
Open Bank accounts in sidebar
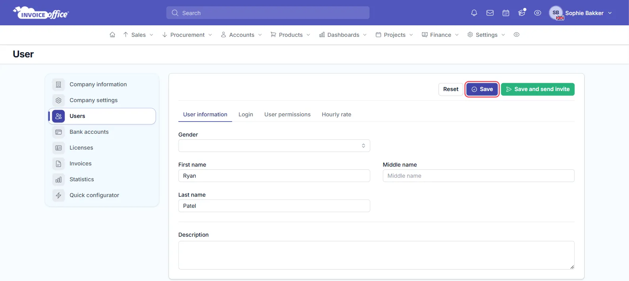pyautogui.click(x=102, y=132)
